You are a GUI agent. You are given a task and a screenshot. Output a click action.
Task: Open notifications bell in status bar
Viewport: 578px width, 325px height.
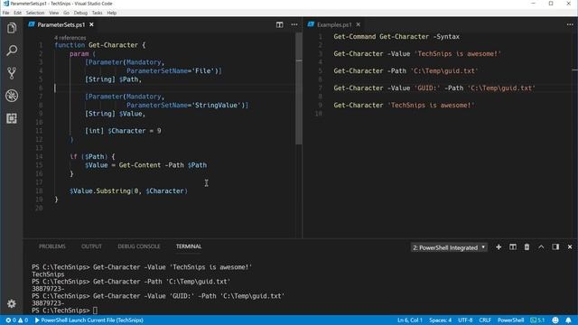coord(568,320)
